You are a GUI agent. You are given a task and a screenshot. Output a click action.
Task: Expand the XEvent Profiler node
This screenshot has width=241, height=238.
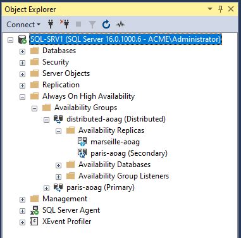point(22,222)
